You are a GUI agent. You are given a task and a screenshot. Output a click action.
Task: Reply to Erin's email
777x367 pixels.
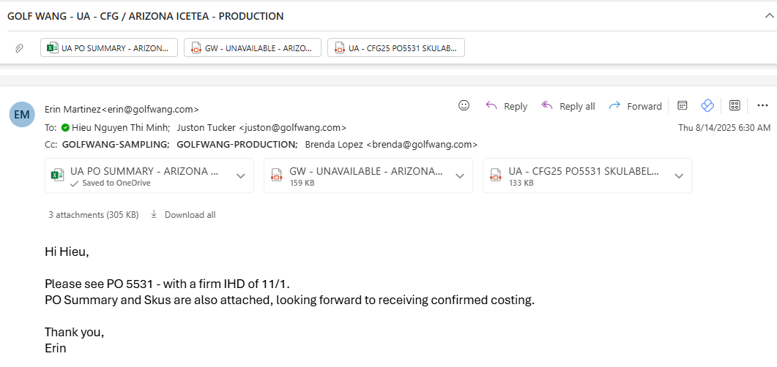pos(507,106)
